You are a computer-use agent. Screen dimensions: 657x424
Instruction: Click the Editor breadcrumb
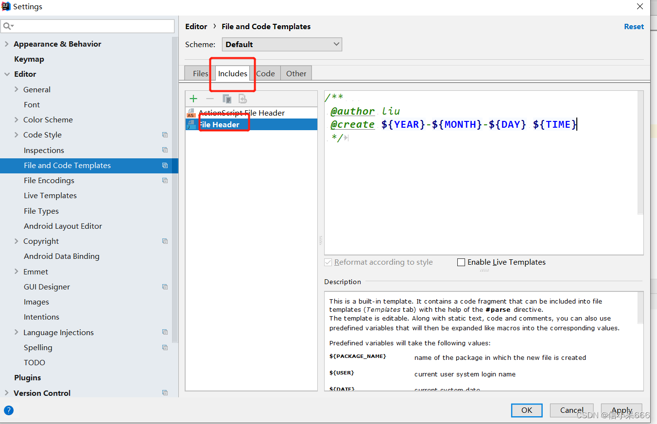[x=196, y=27]
